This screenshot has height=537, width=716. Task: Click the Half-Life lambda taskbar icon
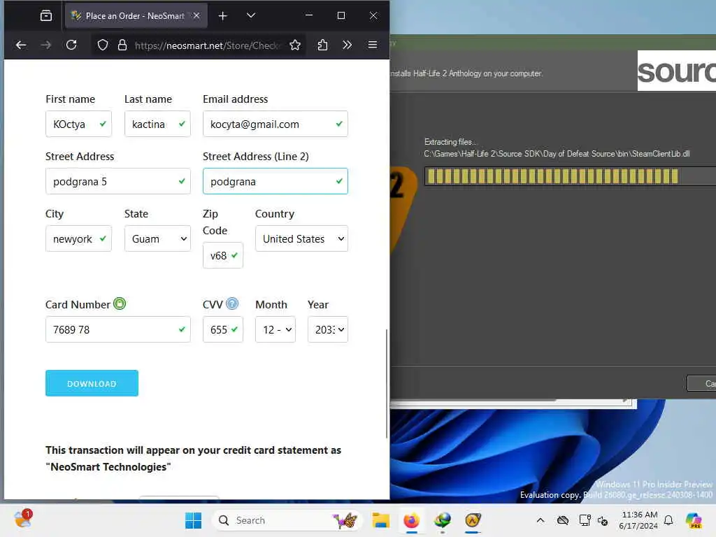[x=473, y=520]
